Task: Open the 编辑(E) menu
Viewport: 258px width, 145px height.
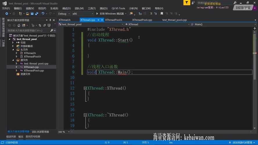Action: click(18, 8)
